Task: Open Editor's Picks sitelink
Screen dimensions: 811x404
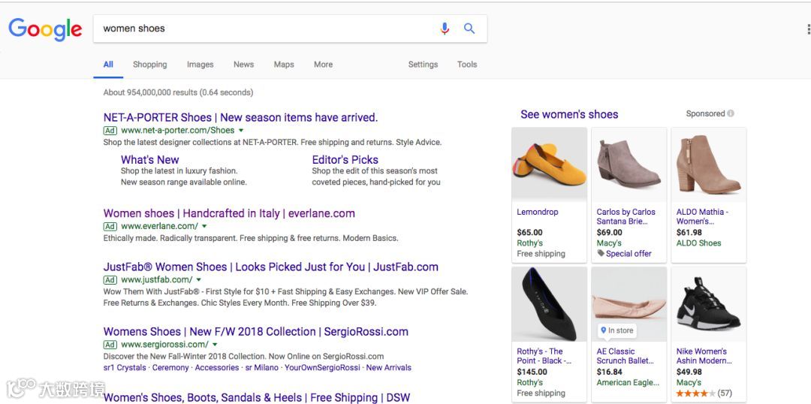Action: click(x=345, y=160)
